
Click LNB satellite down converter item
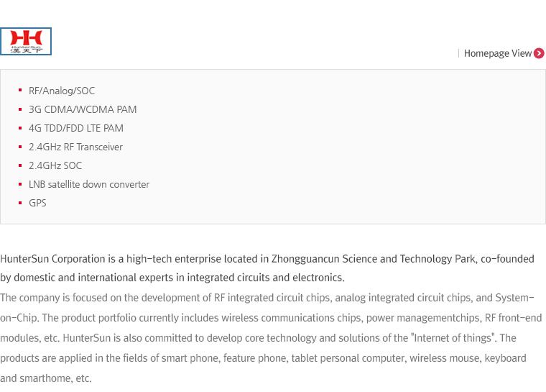89,184
